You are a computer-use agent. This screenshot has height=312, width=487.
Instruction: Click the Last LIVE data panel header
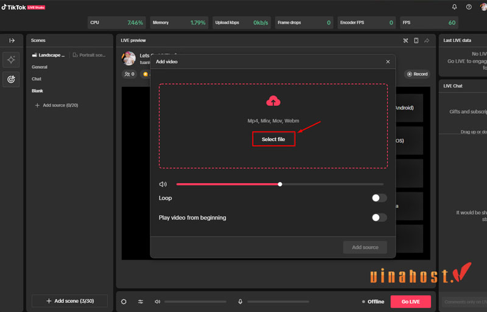457,40
